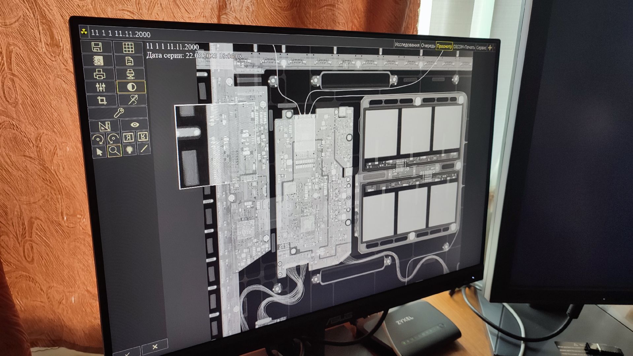Open the Очередь tab
The image size is (633, 356).
click(428, 46)
